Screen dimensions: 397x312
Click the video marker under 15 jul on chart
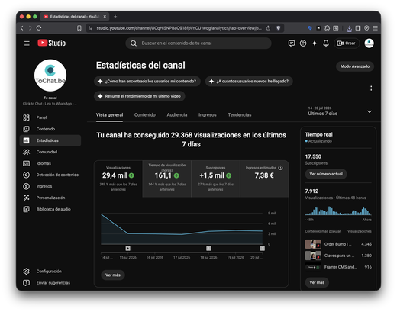(127, 249)
